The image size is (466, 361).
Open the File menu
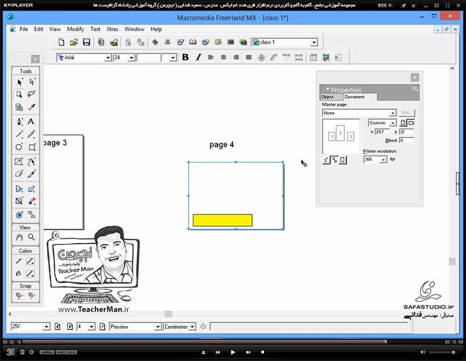point(24,29)
